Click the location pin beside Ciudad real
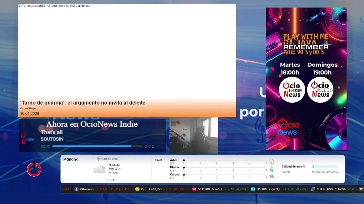The width and height of the screenshot is (364, 204). click(98, 159)
